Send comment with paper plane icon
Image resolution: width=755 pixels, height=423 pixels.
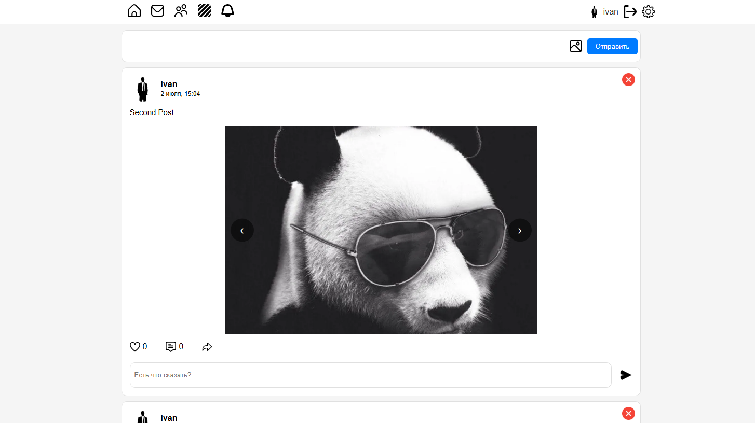(x=626, y=375)
